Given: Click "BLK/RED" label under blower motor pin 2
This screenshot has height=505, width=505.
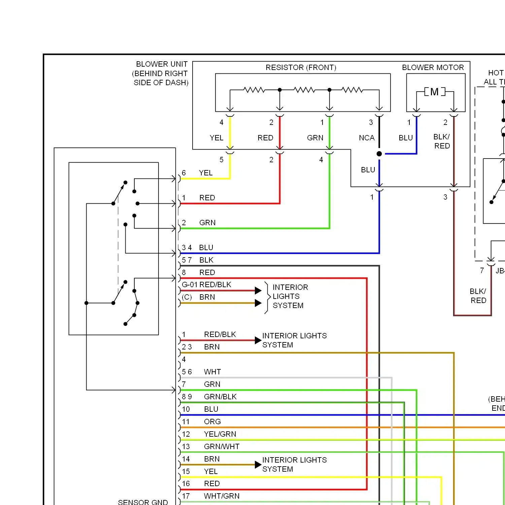Looking at the screenshot, I should tap(442, 141).
